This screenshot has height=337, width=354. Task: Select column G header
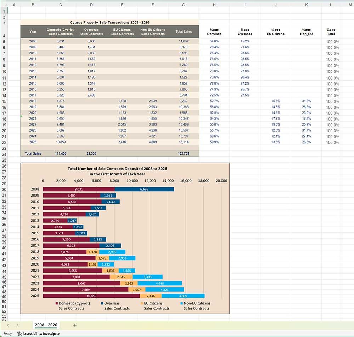pyautogui.click(x=183, y=5)
